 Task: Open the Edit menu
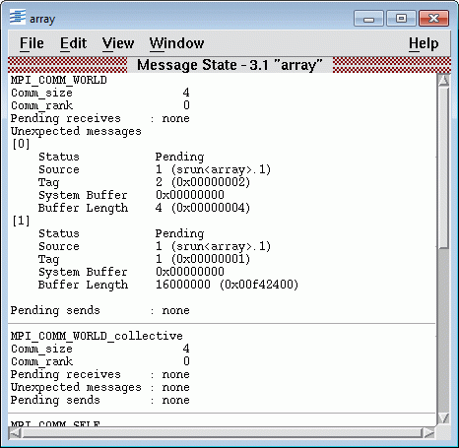tap(74, 43)
